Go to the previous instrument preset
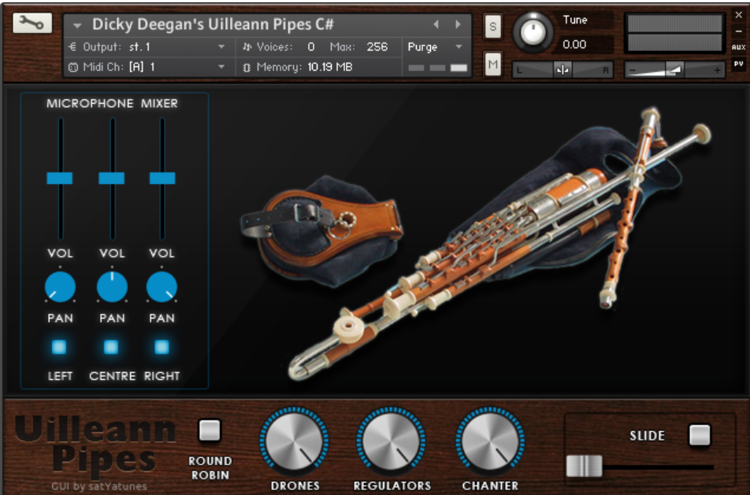This screenshot has width=750, height=495. [x=436, y=24]
